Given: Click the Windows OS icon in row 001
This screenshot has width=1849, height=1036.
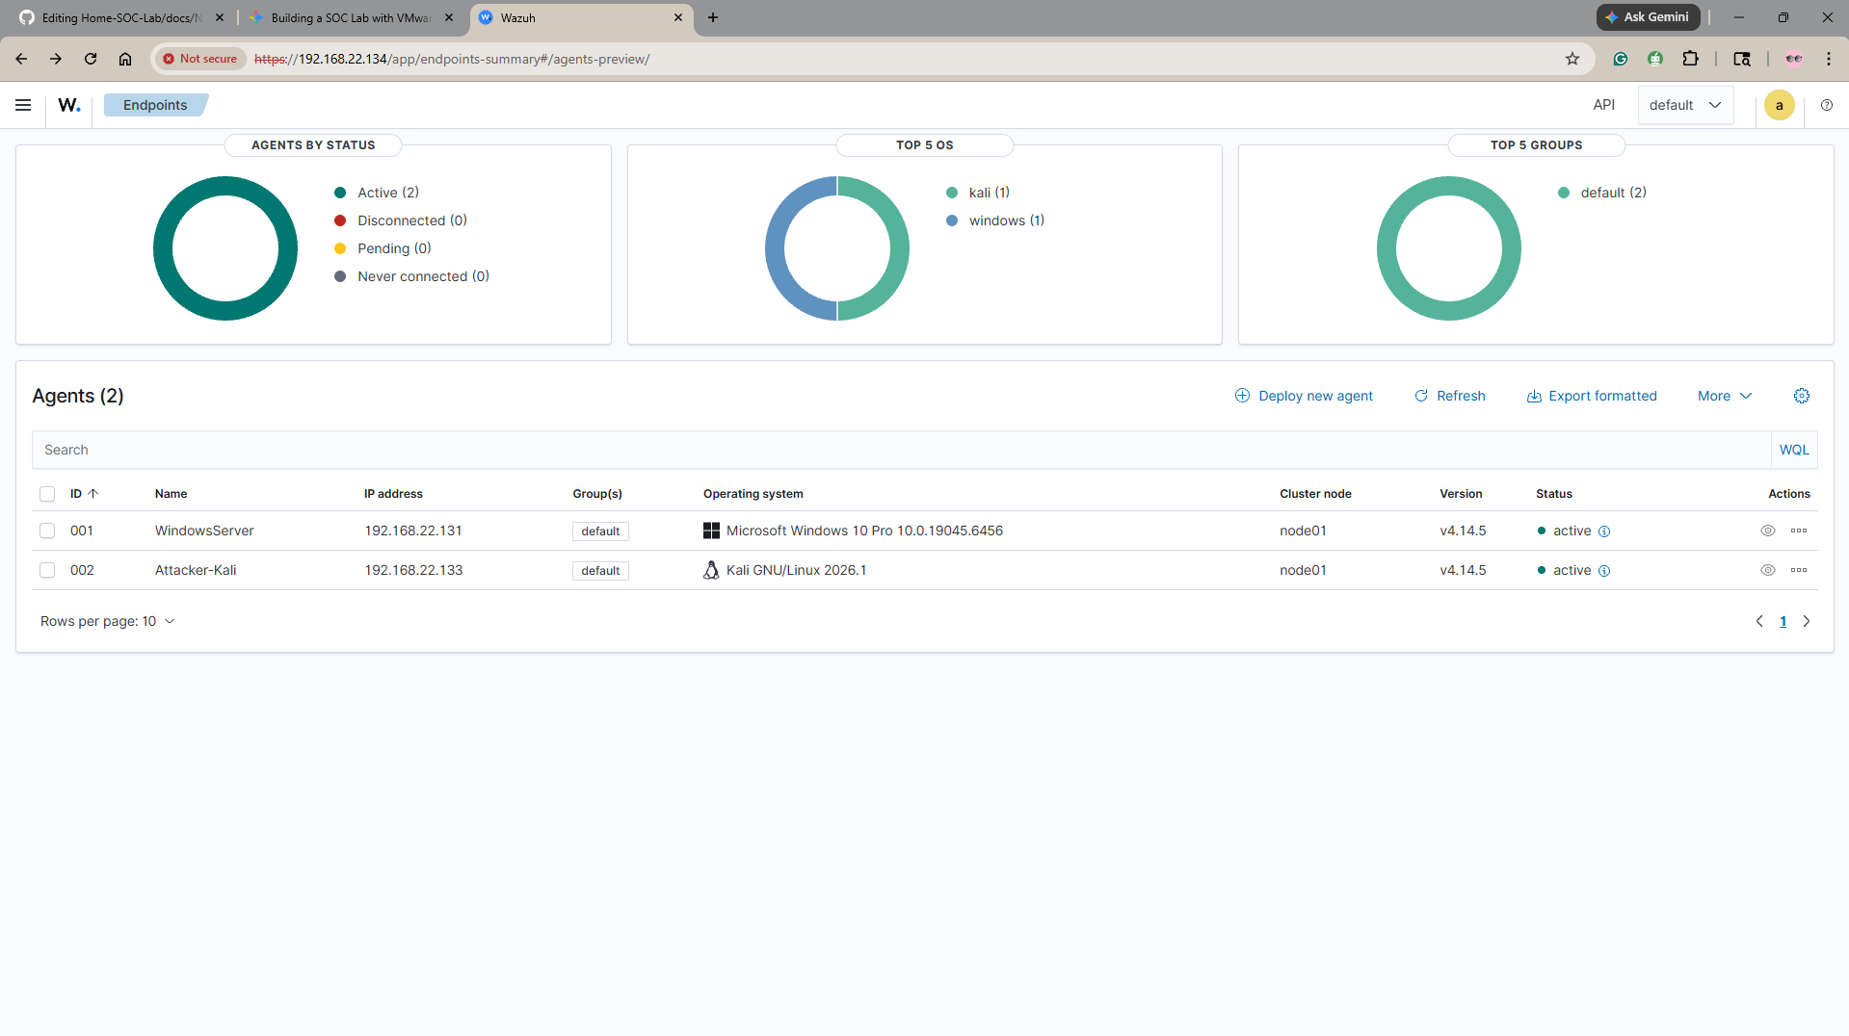Looking at the screenshot, I should [x=711, y=531].
